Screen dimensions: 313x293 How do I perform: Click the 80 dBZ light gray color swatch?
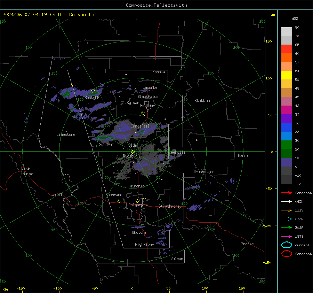point(287,31)
